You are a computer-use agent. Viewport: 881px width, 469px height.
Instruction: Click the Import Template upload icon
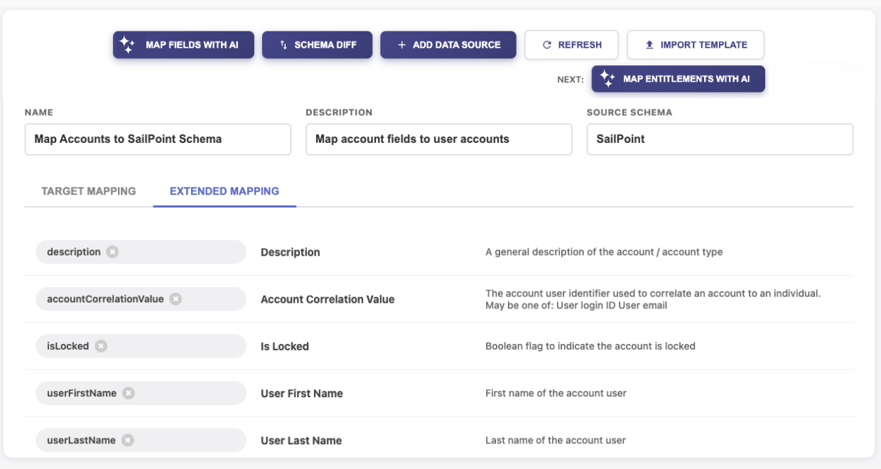649,45
